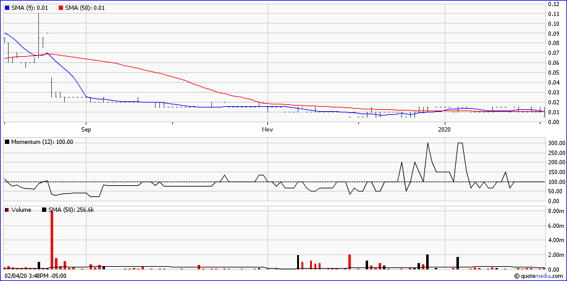
Task: Click the blue SMA (9) legend swatch
Action: pos(7,7)
